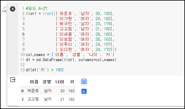Click the filter line df[df['키'] > 180]
Viewport: 185px width, 109px height.
pyautogui.click(x=45, y=70)
